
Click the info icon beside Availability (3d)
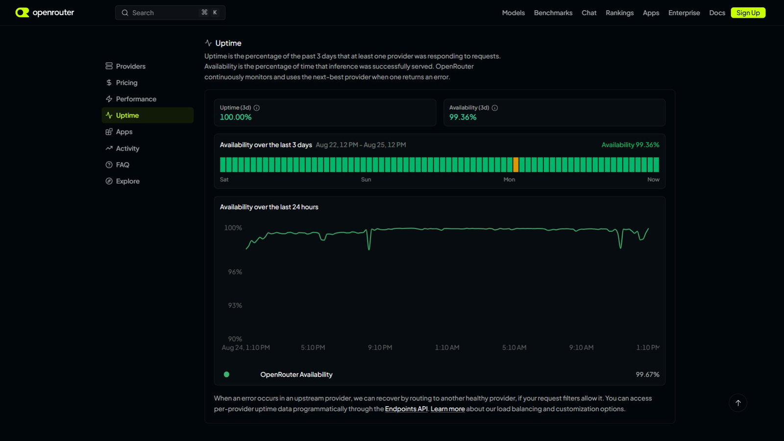click(494, 108)
